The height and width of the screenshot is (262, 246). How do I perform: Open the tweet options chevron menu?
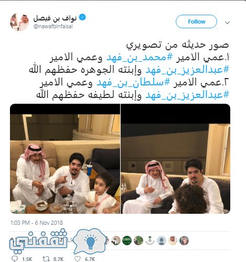click(227, 23)
